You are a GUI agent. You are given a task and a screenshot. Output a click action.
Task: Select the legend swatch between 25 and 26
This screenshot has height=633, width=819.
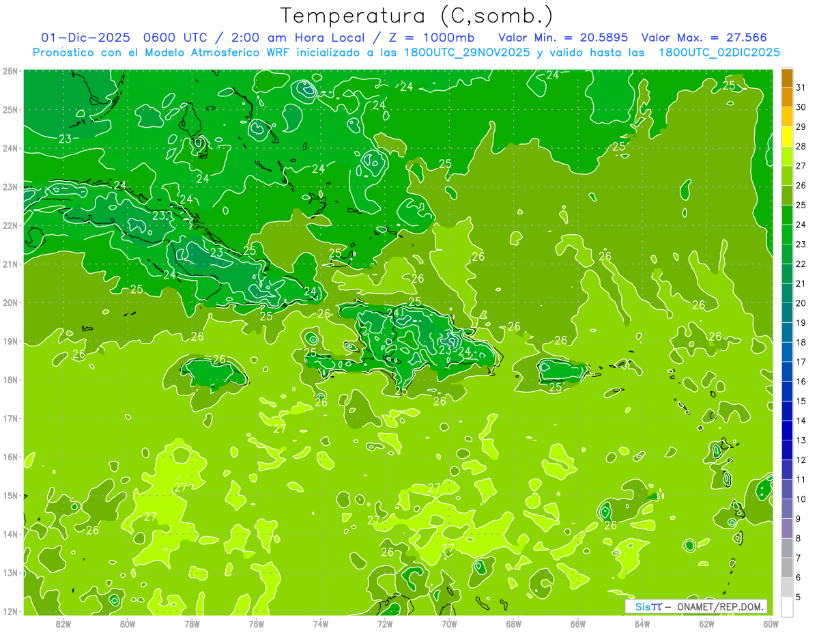[x=787, y=196]
